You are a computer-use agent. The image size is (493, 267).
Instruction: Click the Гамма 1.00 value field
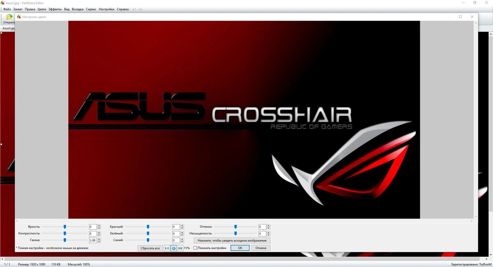93,240
